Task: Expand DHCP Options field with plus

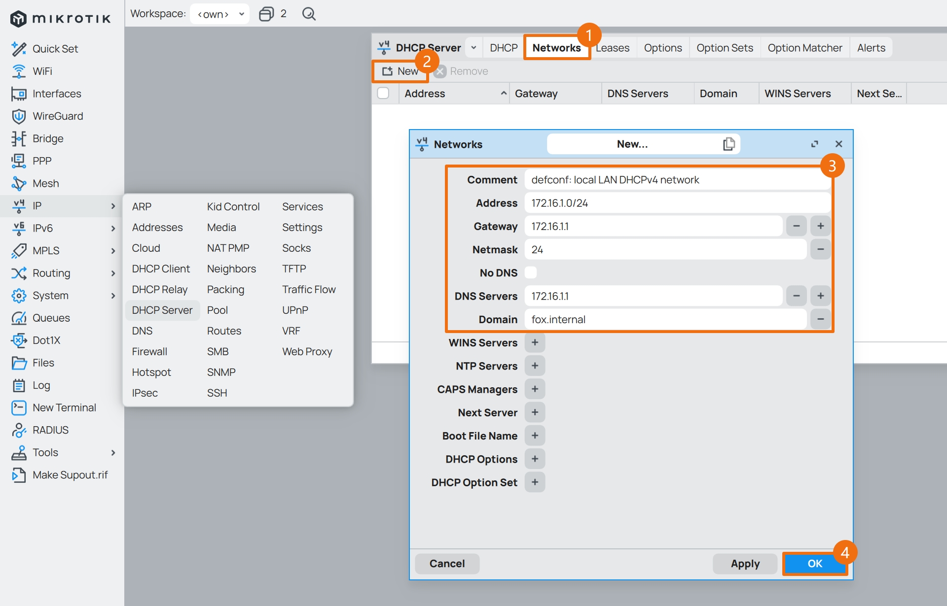Action: [x=535, y=459]
